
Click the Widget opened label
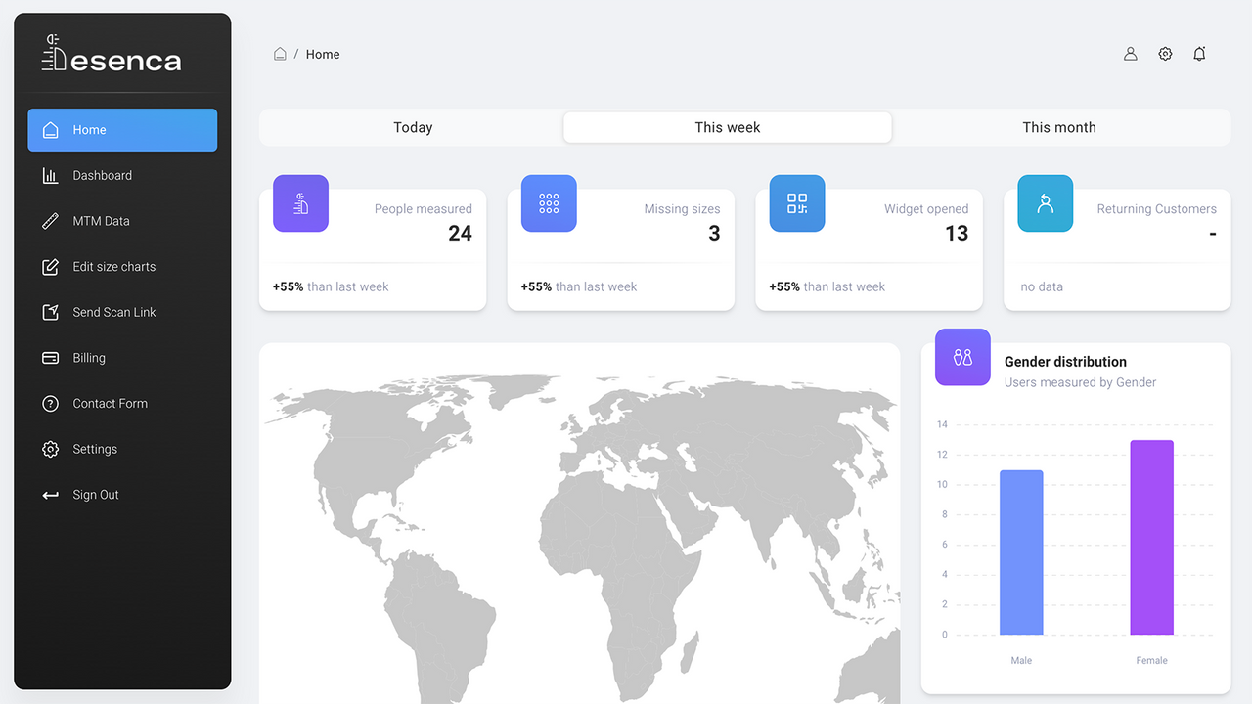(926, 209)
